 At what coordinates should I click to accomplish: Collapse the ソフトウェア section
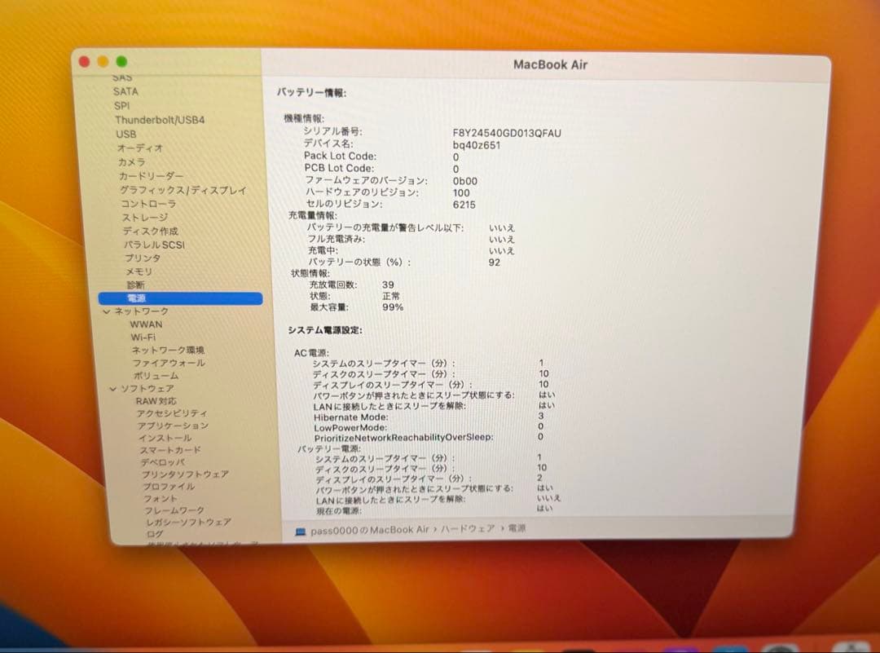(x=113, y=387)
